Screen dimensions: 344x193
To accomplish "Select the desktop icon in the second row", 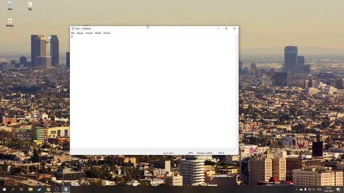I will [10, 23].
